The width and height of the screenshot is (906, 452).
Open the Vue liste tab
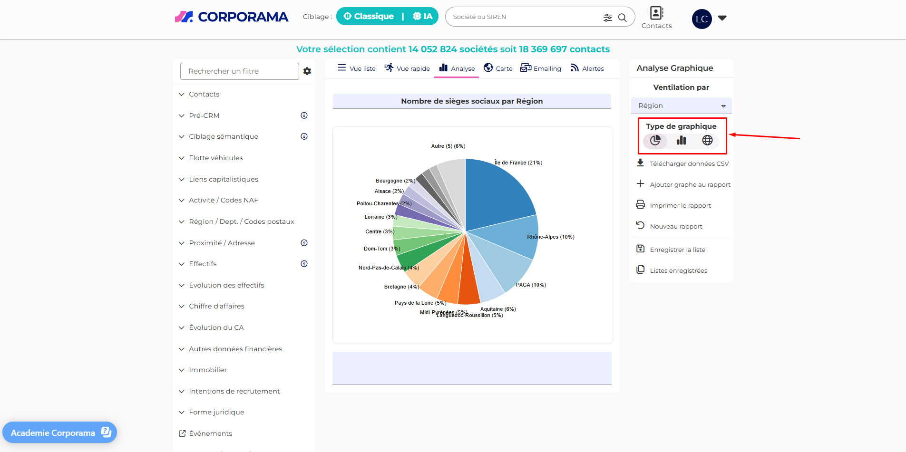click(357, 68)
